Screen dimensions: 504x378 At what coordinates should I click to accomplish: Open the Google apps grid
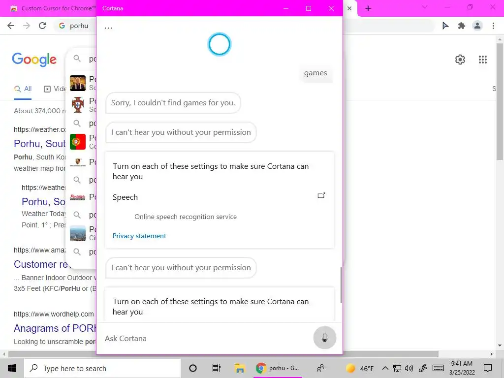[483, 60]
